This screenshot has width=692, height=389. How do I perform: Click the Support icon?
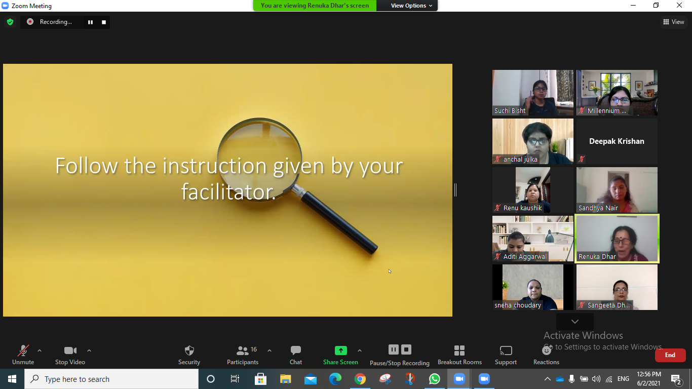pos(506,351)
